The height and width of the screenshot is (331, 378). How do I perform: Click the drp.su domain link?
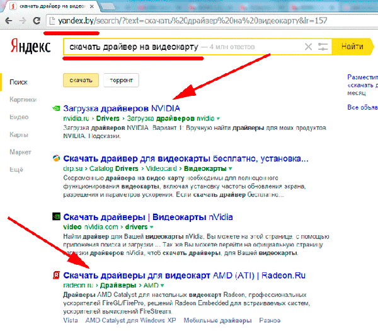73,168
